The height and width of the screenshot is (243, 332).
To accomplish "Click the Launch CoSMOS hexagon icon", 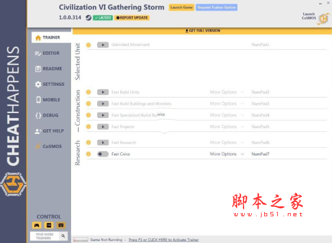I will click(x=323, y=19).
